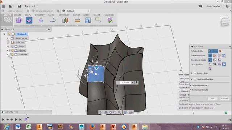Viewport: 232px width, 130px height.
Task: Switch to the Hair Dryer tab
Action: coord(14,11)
